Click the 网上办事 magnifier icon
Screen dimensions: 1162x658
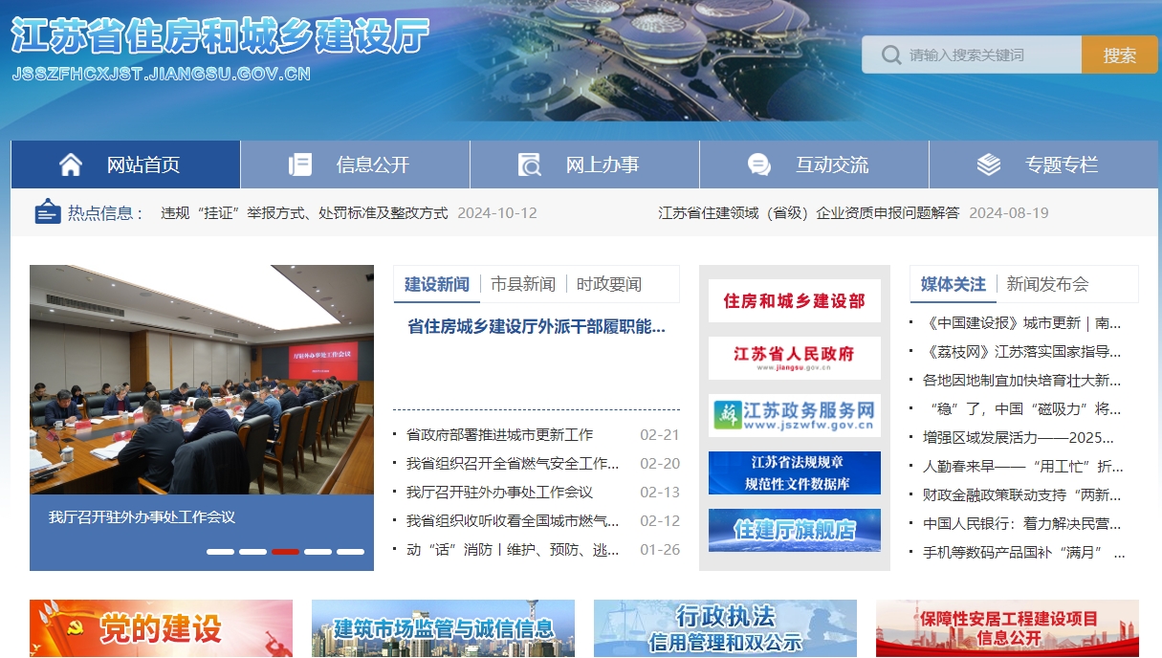click(x=530, y=164)
